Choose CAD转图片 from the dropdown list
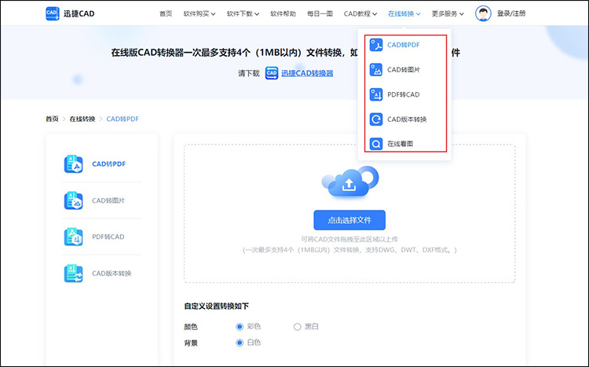Viewport: 589px width, 367px height. (x=405, y=70)
